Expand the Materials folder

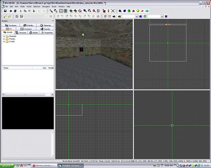[x=4, y=36]
